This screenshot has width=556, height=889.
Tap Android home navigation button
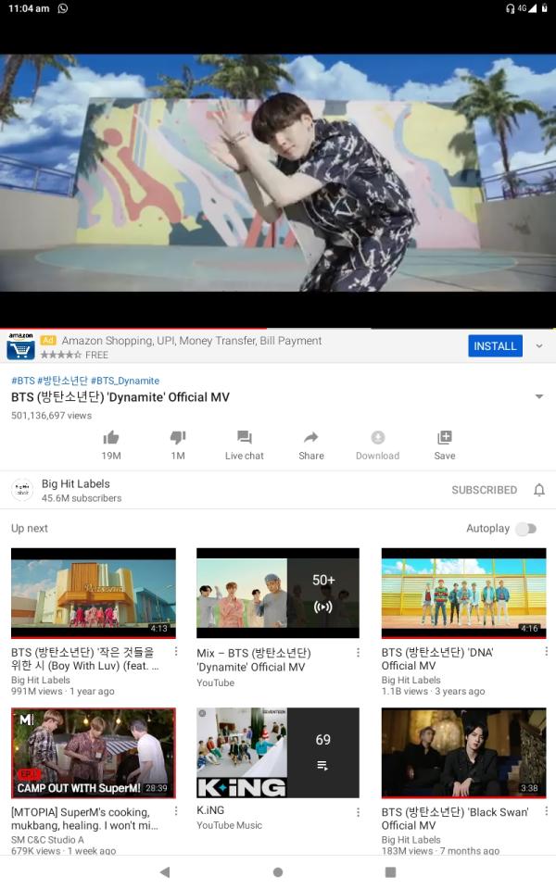pyautogui.click(x=278, y=872)
